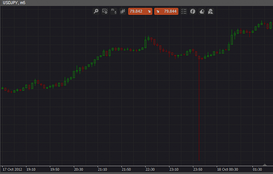
Task: Click the speaker sound icon
Action: (202, 11)
